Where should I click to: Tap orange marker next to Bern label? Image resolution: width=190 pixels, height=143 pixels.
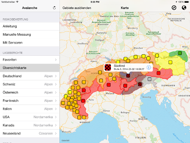coord(100,72)
